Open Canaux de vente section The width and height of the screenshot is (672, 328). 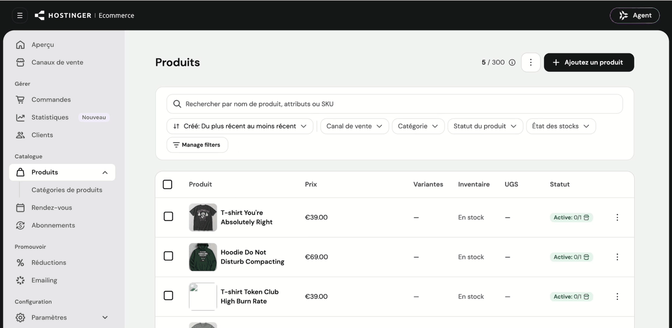pyautogui.click(x=57, y=62)
